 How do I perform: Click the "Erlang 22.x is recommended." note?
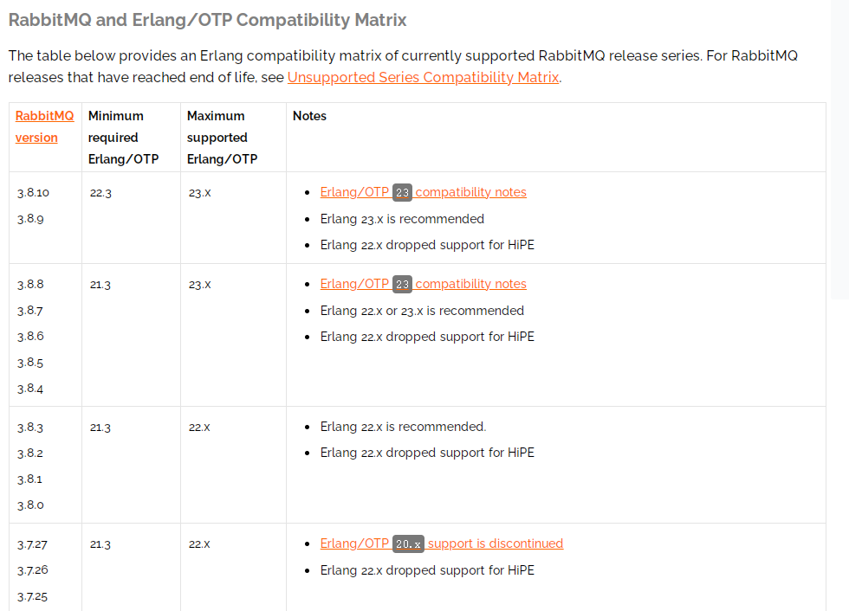(403, 427)
